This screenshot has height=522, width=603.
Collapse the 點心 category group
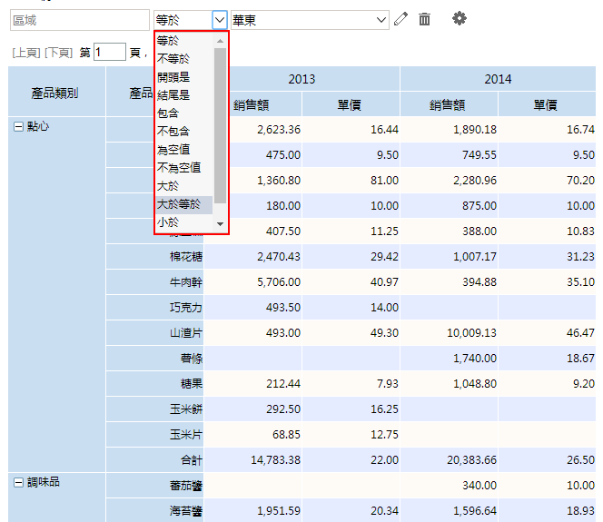[x=17, y=127]
